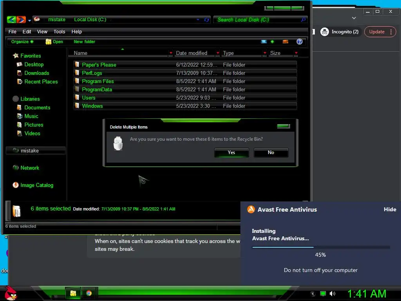Click New folder in toolbar
This screenshot has height=301, width=401.
(85, 42)
